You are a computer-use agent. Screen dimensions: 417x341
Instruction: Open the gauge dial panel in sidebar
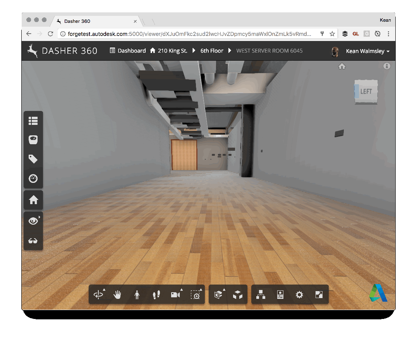(33, 179)
